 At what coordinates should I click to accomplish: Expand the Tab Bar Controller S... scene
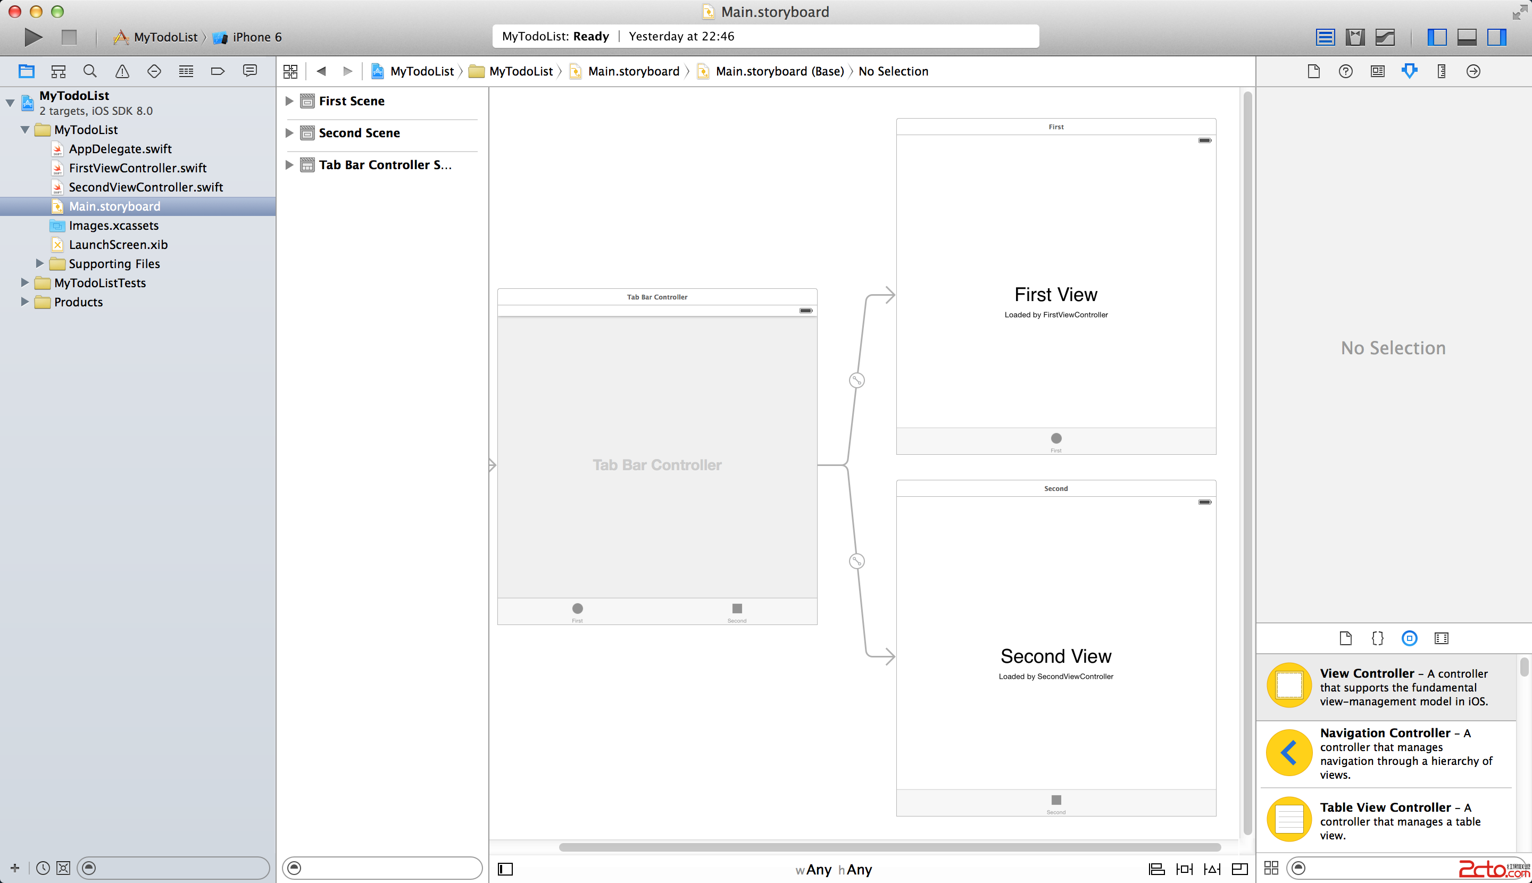290,164
